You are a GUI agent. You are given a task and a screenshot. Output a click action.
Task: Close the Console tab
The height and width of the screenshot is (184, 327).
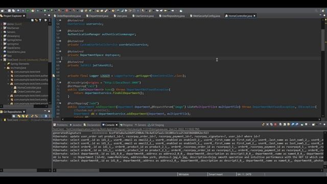click(x=116, y=125)
